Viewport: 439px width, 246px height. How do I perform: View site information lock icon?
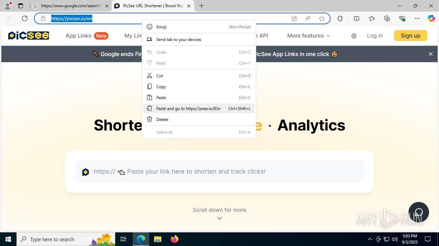tap(43, 18)
